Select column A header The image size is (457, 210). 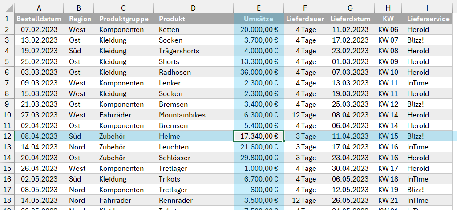pyautogui.click(x=39, y=8)
